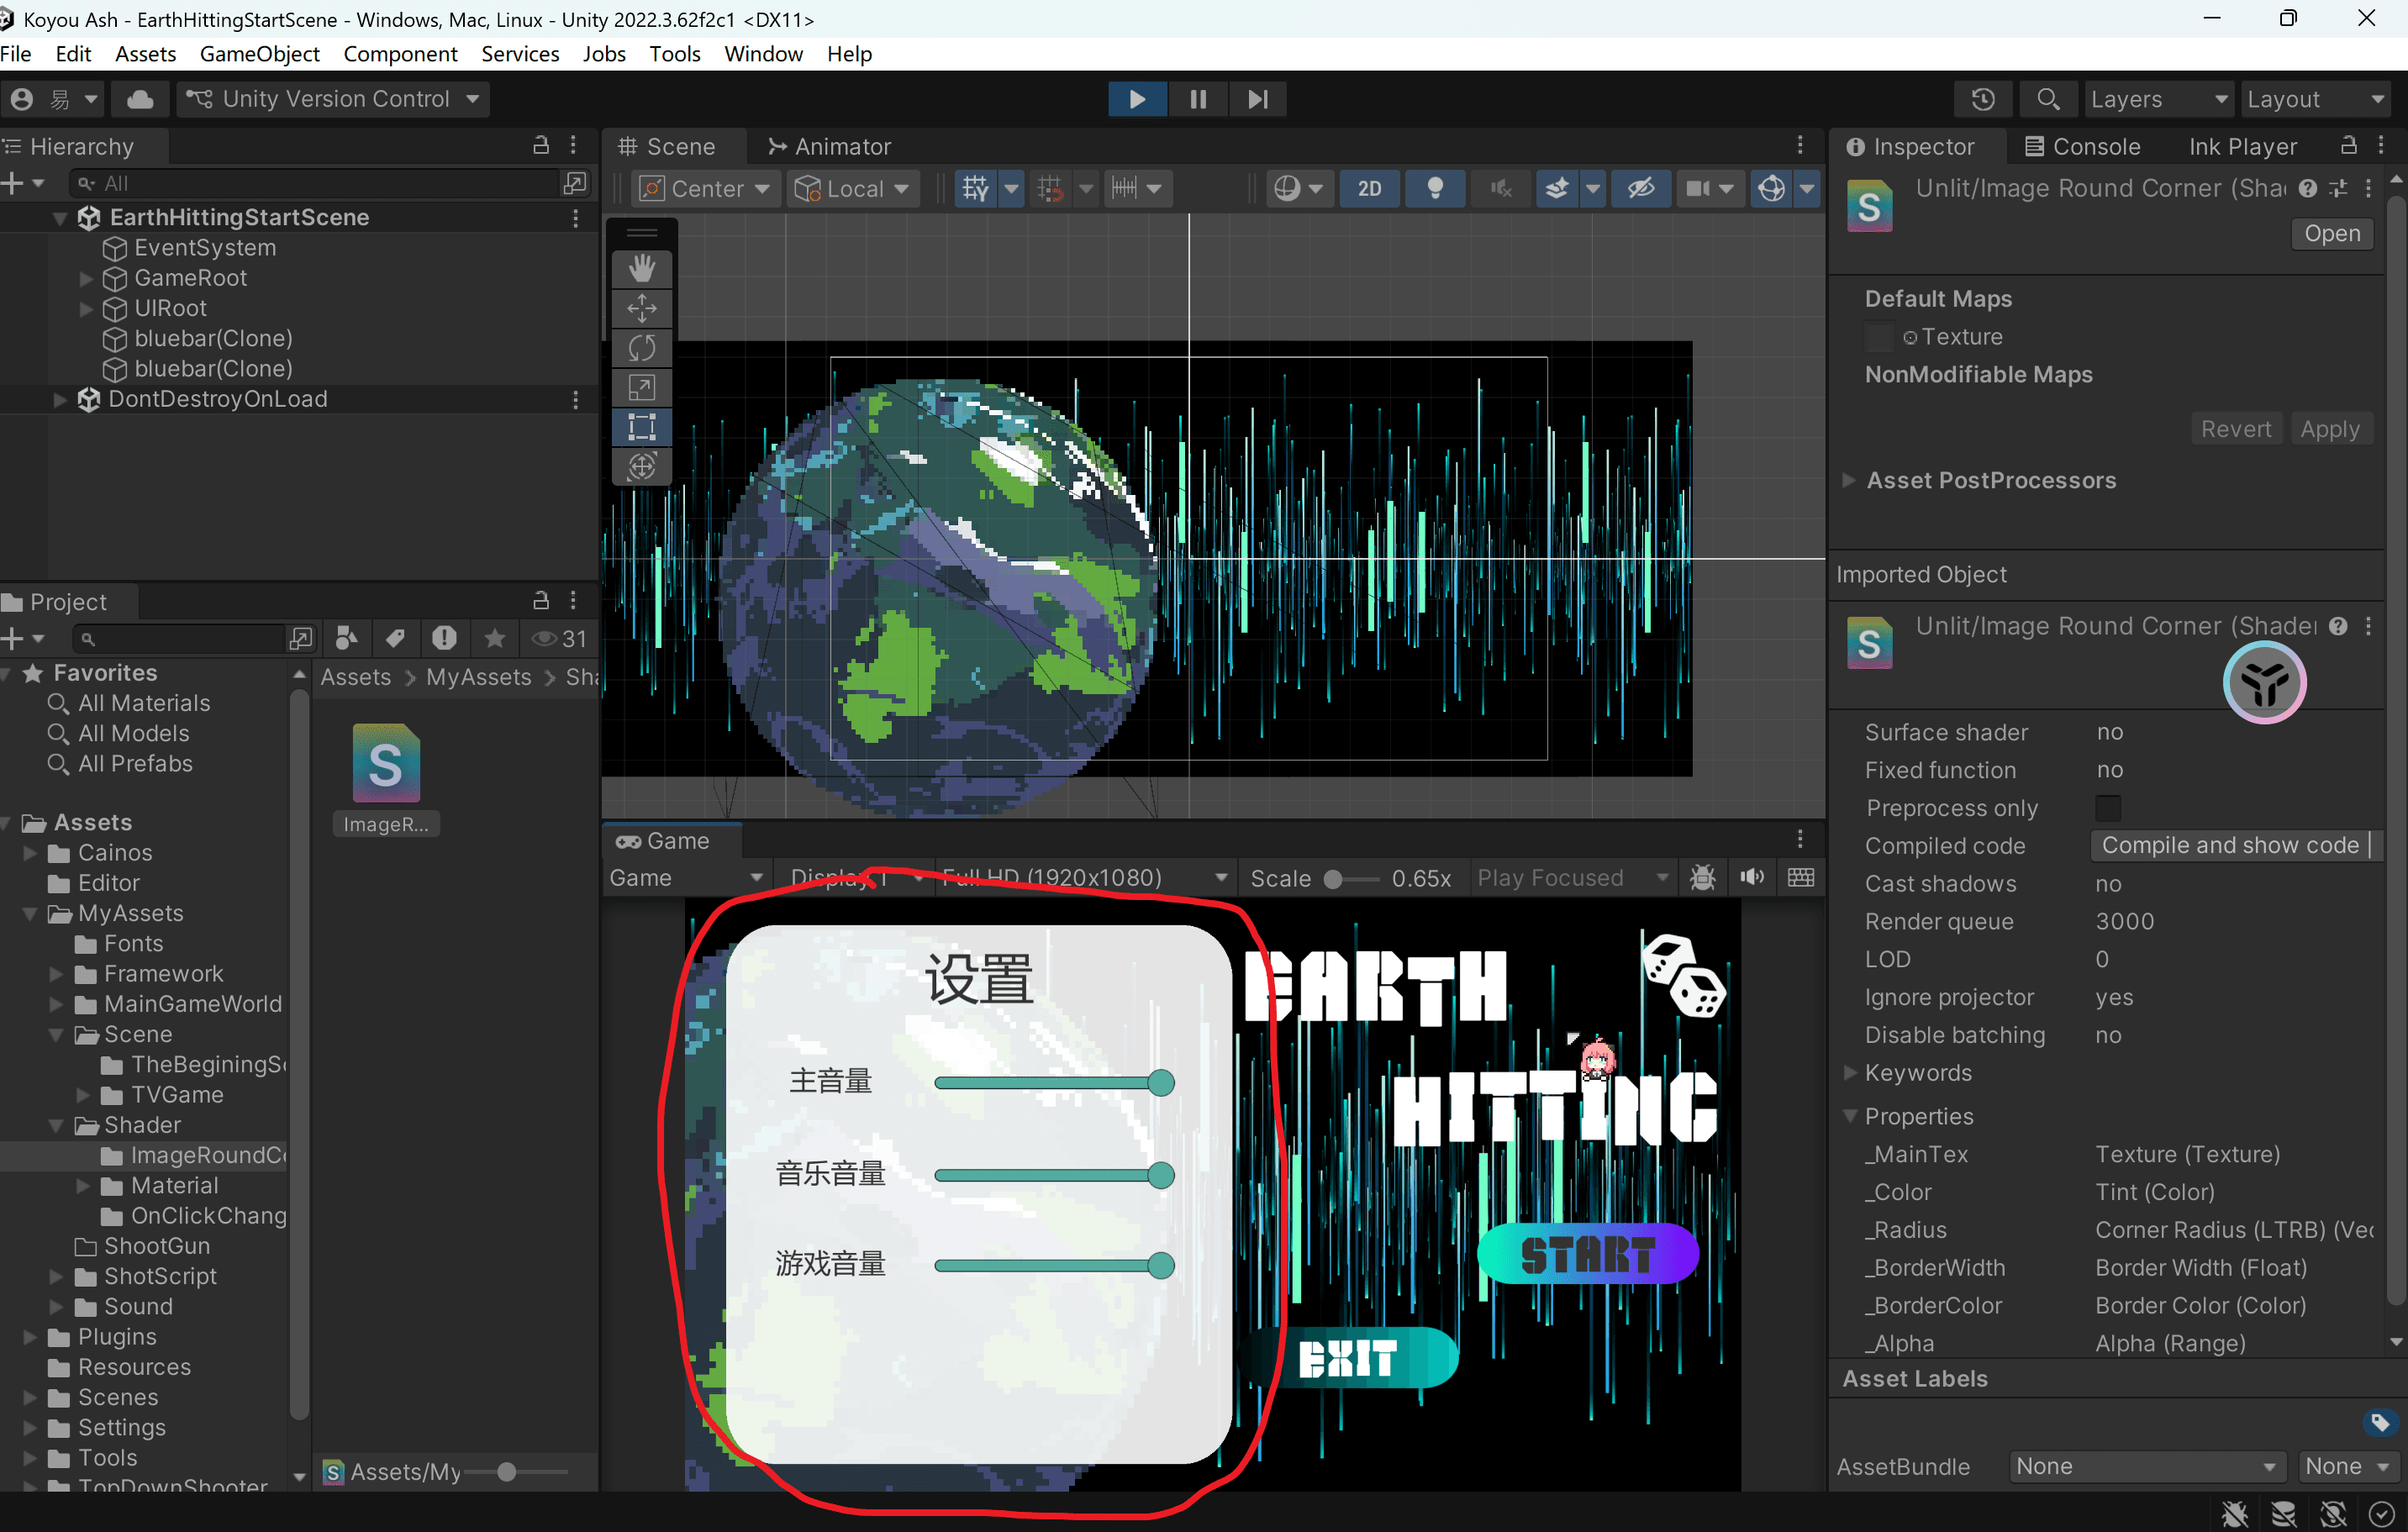Check the Preprocess only checkbox
Image resolution: width=2408 pixels, height=1532 pixels.
click(x=2107, y=808)
